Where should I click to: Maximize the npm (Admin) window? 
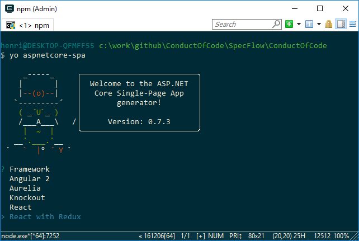pyautogui.click(x=320, y=9)
